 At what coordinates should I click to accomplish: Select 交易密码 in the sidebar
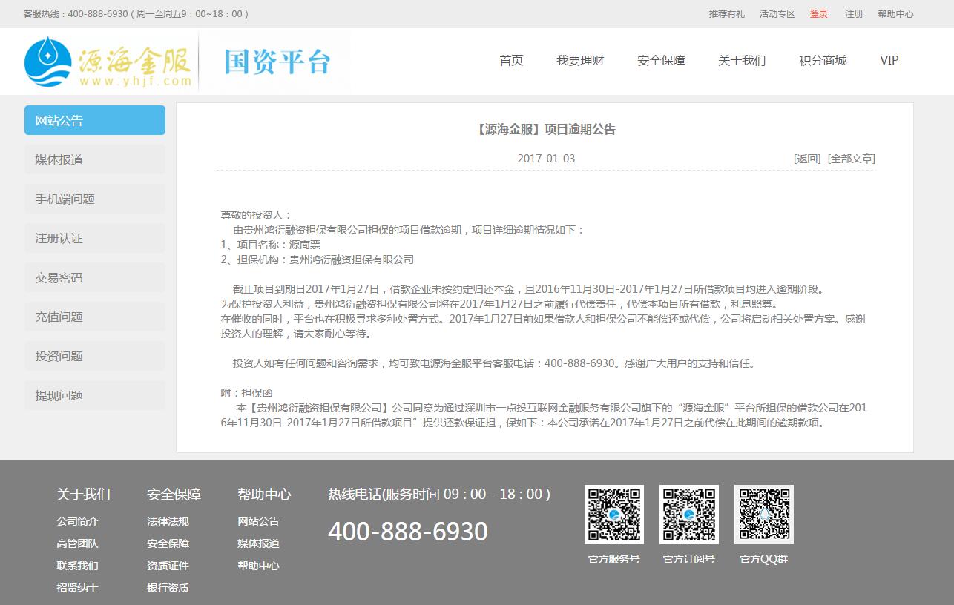coord(94,277)
